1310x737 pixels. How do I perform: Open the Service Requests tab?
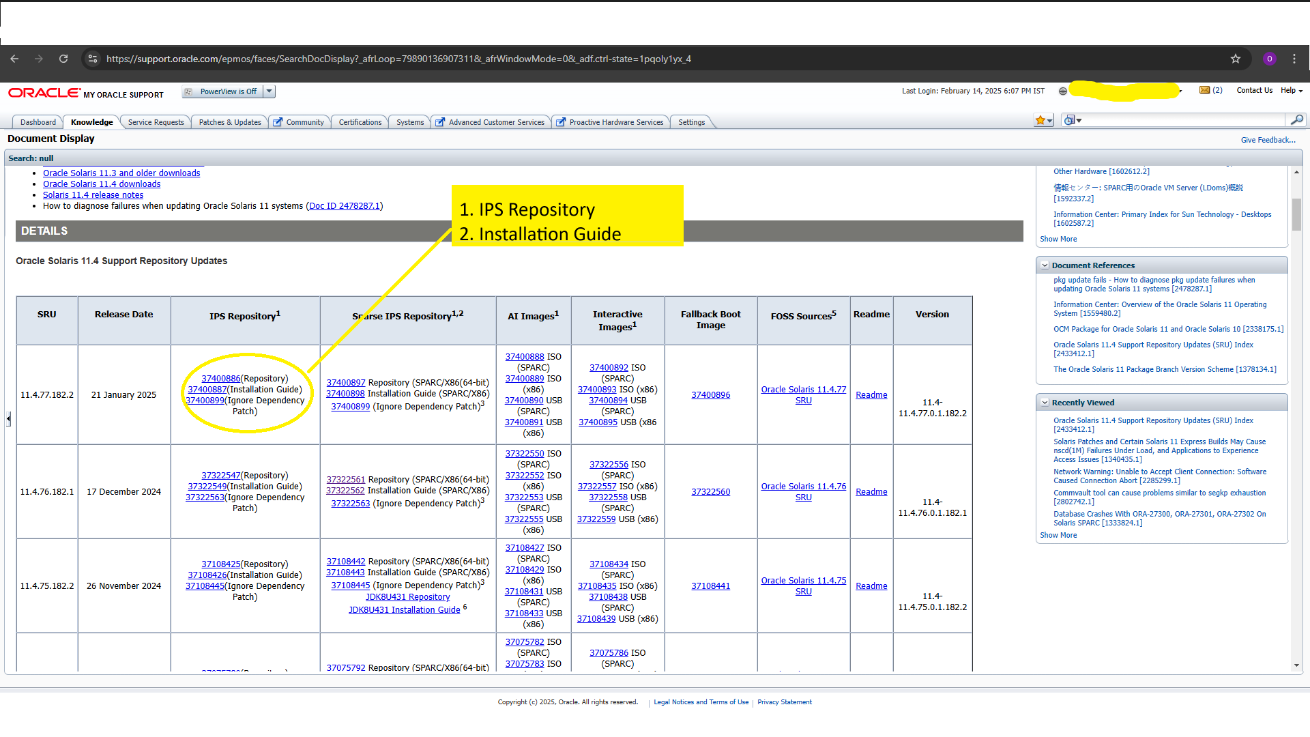(156, 122)
